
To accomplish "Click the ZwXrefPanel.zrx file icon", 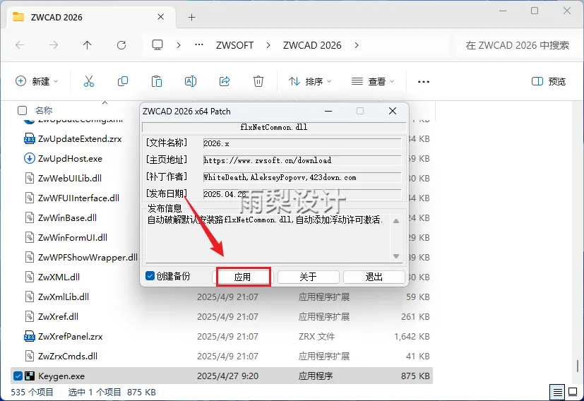I will point(30,336).
